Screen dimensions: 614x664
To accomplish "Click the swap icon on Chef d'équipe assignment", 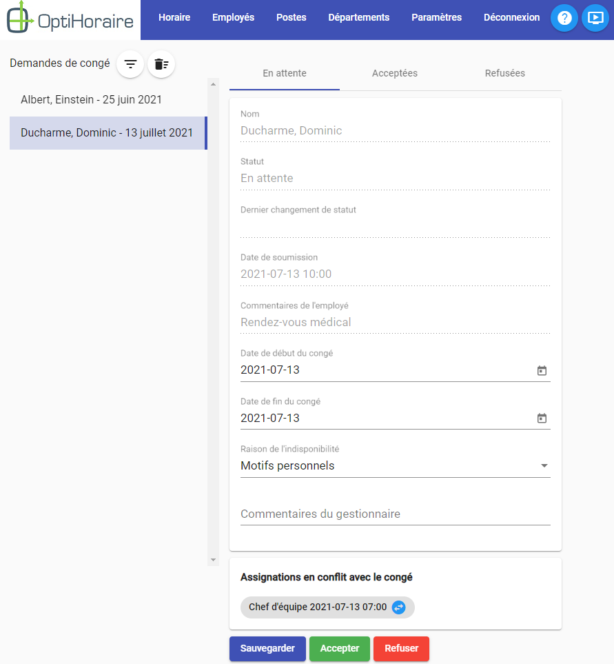I will click(x=398, y=607).
